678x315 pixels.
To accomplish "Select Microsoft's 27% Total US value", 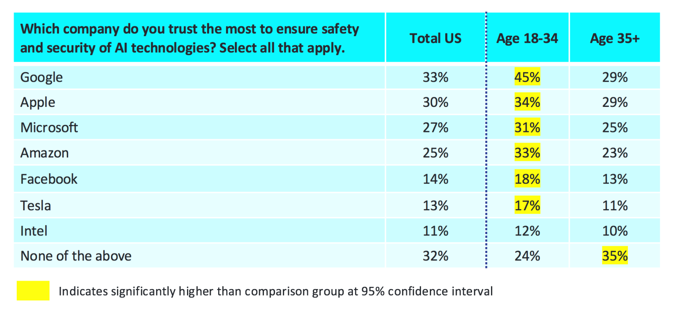I will pos(435,128).
